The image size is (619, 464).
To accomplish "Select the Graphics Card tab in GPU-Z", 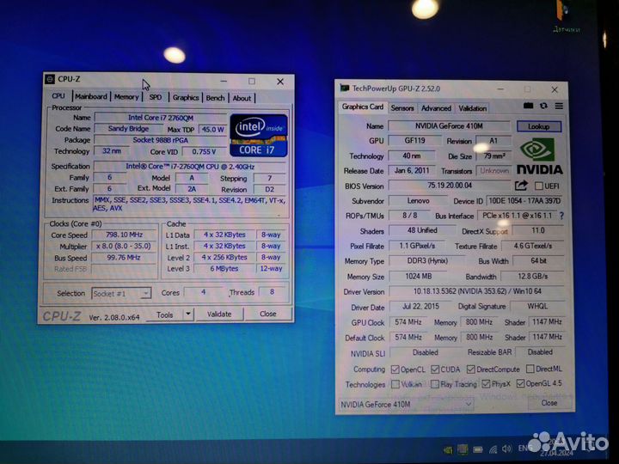I will (363, 107).
